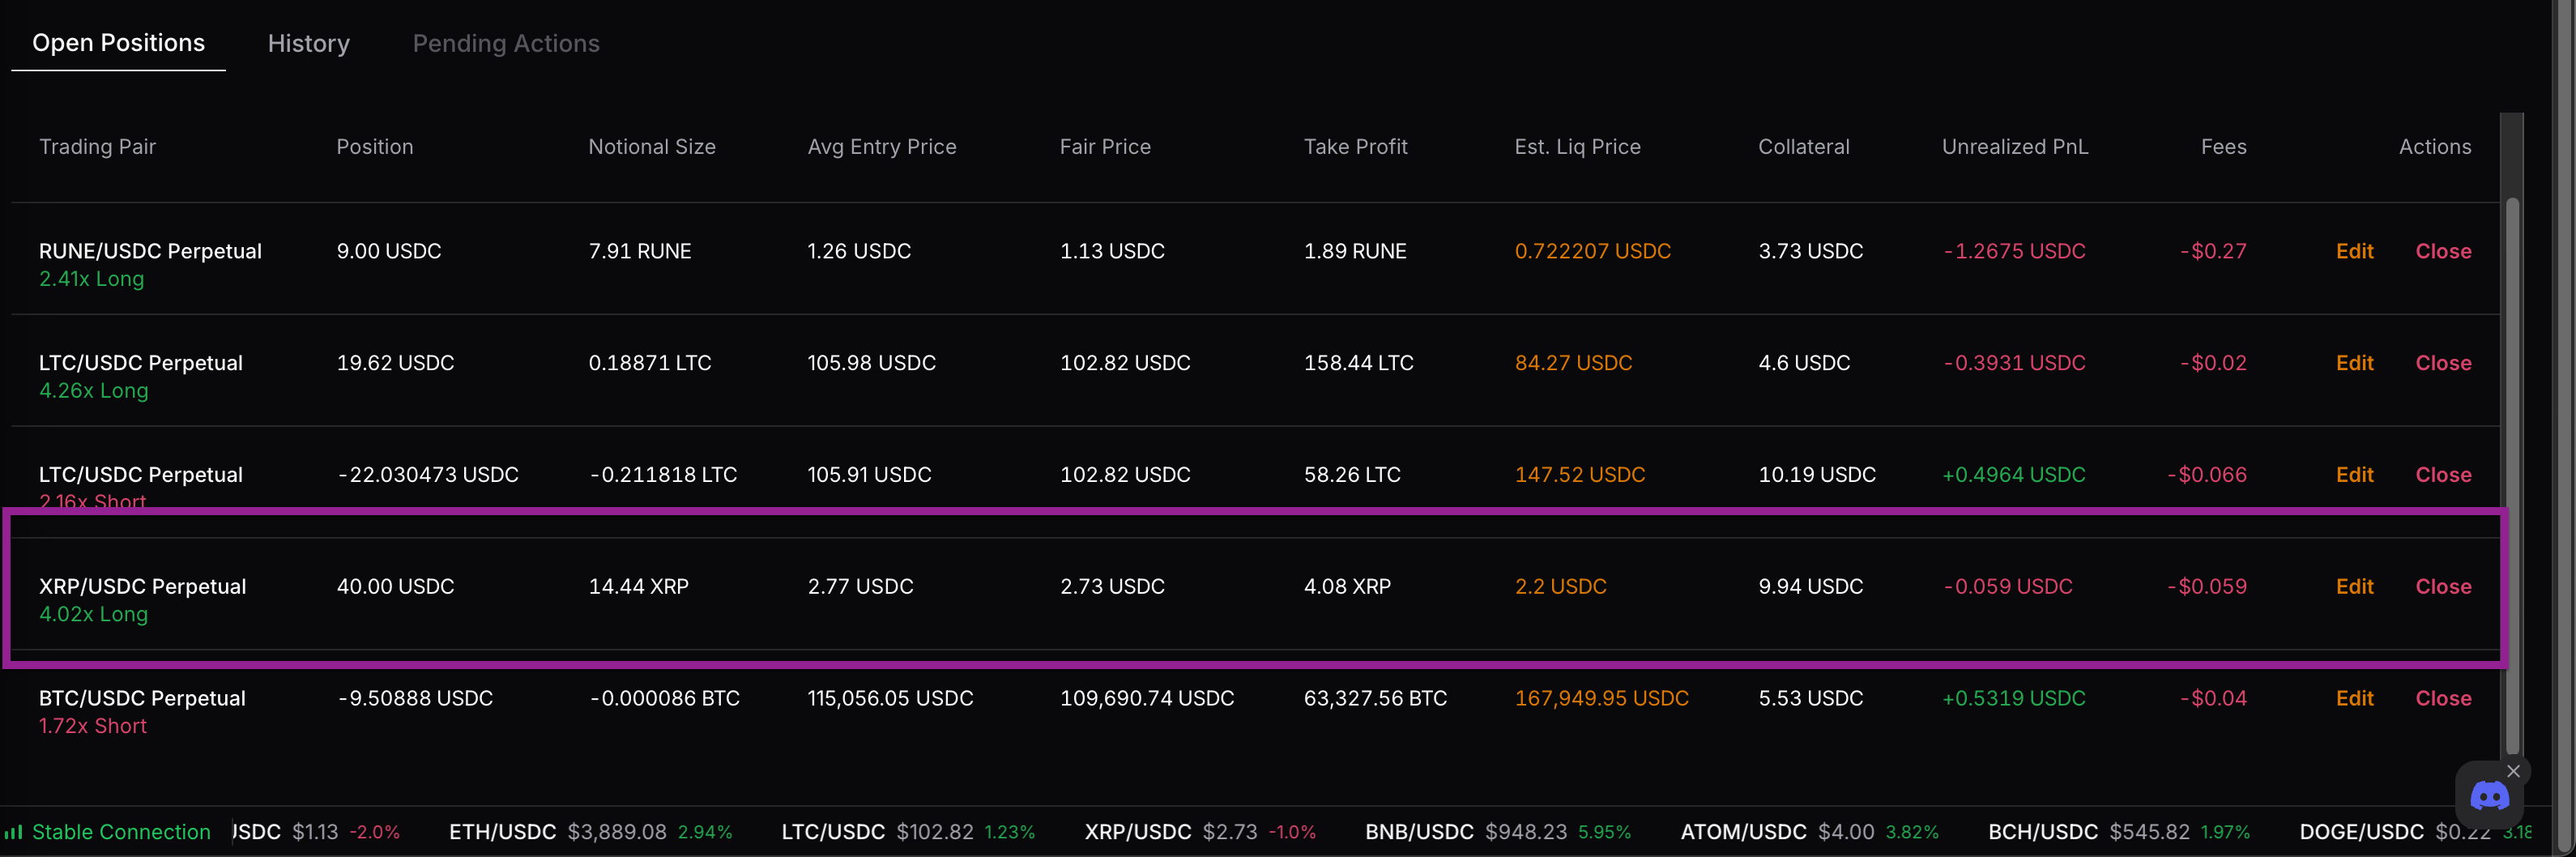Open the Discord chat widget icon
The height and width of the screenshot is (857, 2576).
[x=2488, y=797]
